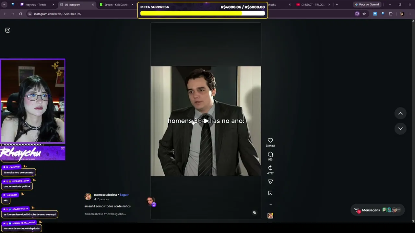Like the reel with the heart icon
415x233 pixels.
[270, 140]
